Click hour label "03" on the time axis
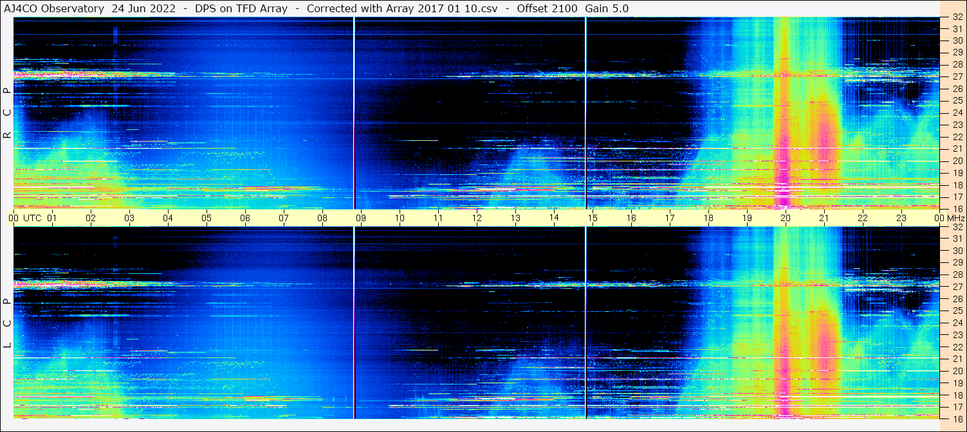Image resolution: width=967 pixels, height=432 pixels. click(x=129, y=218)
